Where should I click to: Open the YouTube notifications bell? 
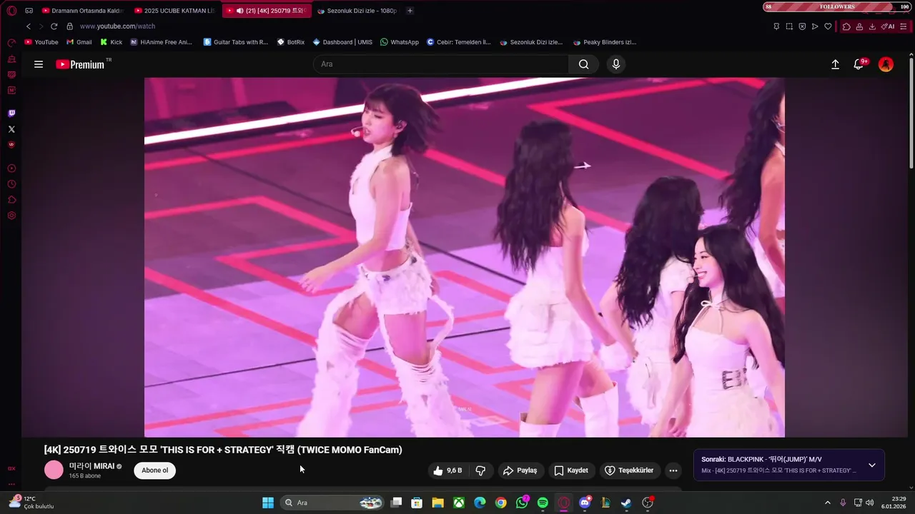pos(859,64)
